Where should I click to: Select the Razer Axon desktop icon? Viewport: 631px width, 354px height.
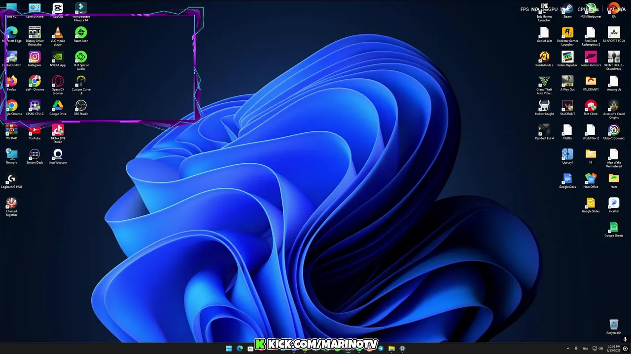(x=81, y=35)
